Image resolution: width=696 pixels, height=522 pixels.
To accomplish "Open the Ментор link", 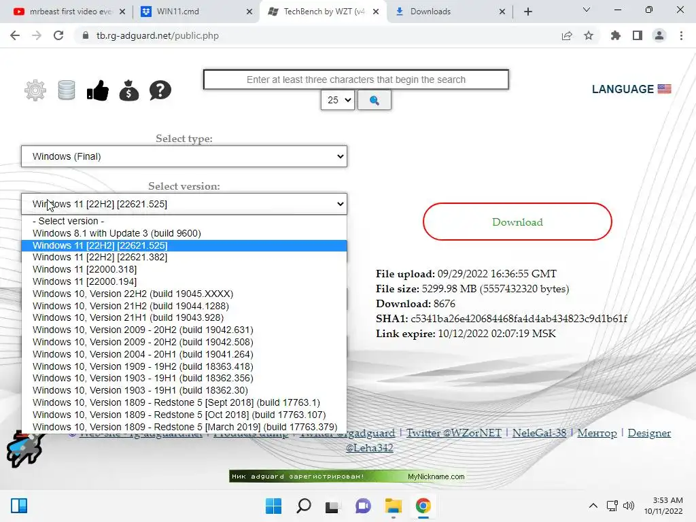I will coord(597,433).
